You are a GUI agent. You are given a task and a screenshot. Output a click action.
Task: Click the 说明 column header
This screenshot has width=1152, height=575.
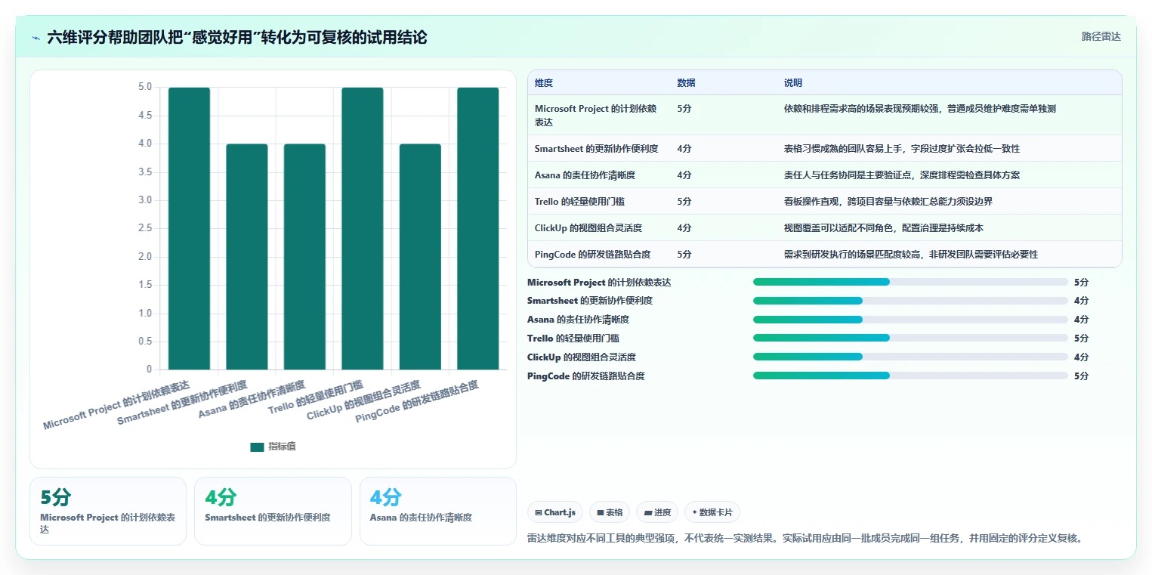pos(793,83)
